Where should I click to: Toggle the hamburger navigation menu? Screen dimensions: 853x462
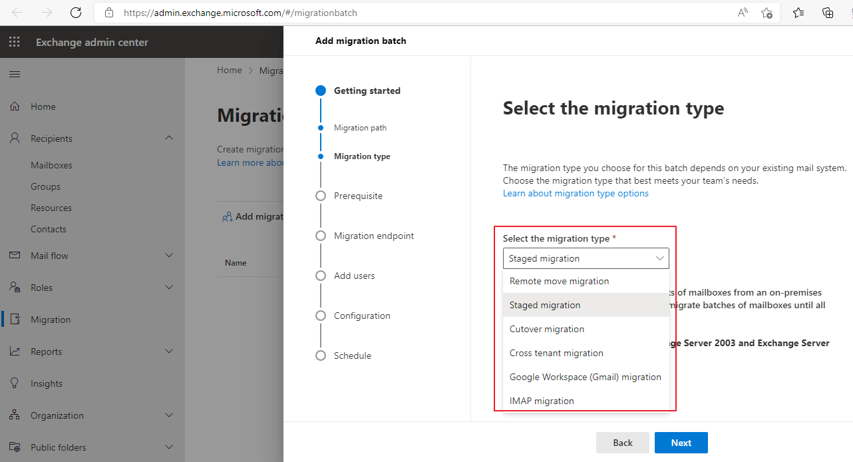click(15, 74)
